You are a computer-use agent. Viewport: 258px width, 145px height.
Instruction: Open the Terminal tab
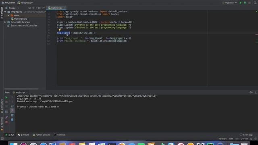tap(60, 135)
